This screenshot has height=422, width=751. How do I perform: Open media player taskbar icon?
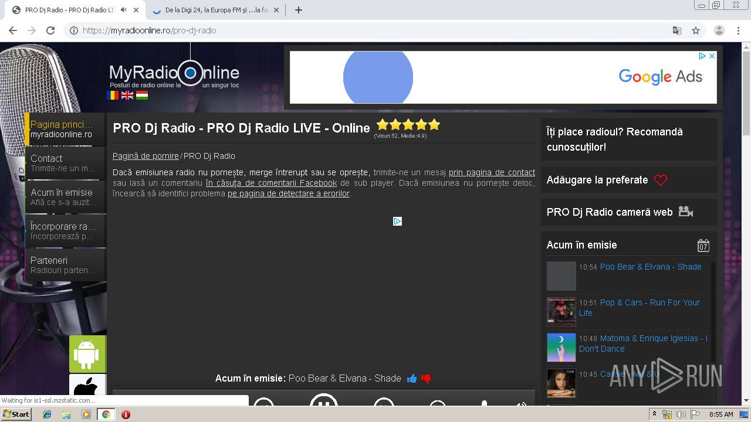(86, 414)
